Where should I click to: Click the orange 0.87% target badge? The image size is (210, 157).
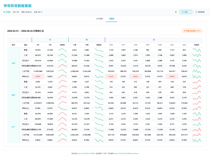[192, 31]
